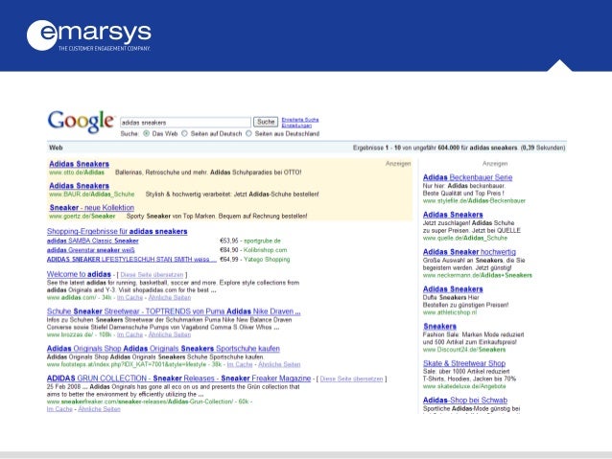Open Sneakers ad from Discount24.de
The width and height of the screenshot is (612, 459).
pyautogui.click(x=440, y=327)
